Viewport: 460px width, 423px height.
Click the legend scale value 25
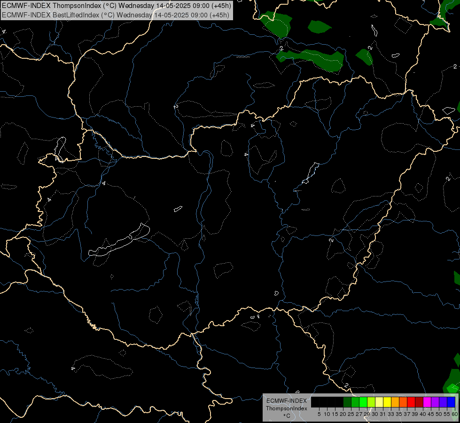[351, 414]
